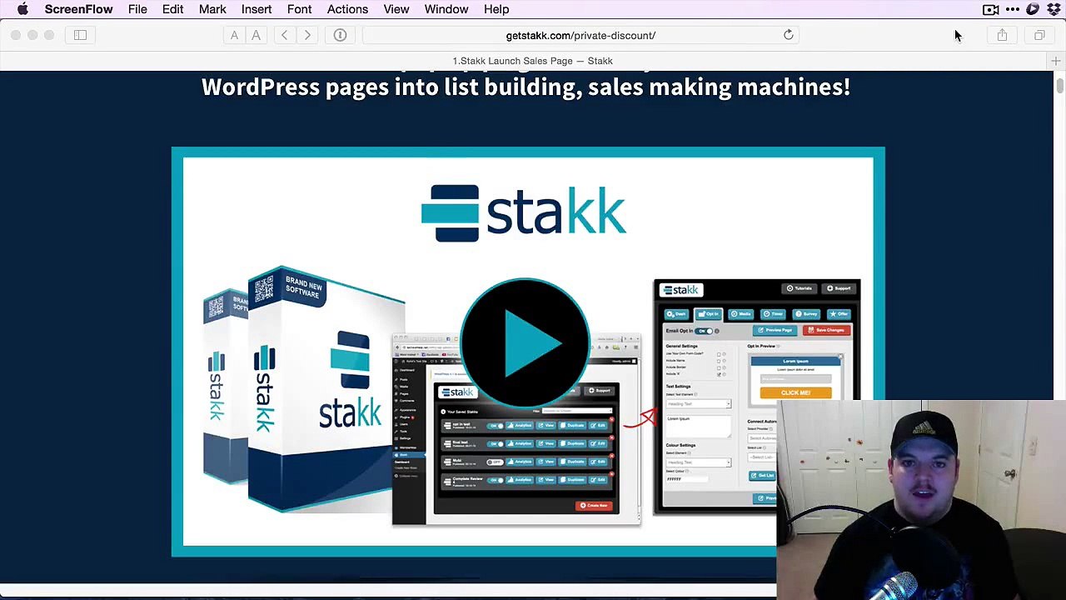1066x600 pixels.
Task: Open the ScreenFlow application menu
Action: (x=78, y=9)
